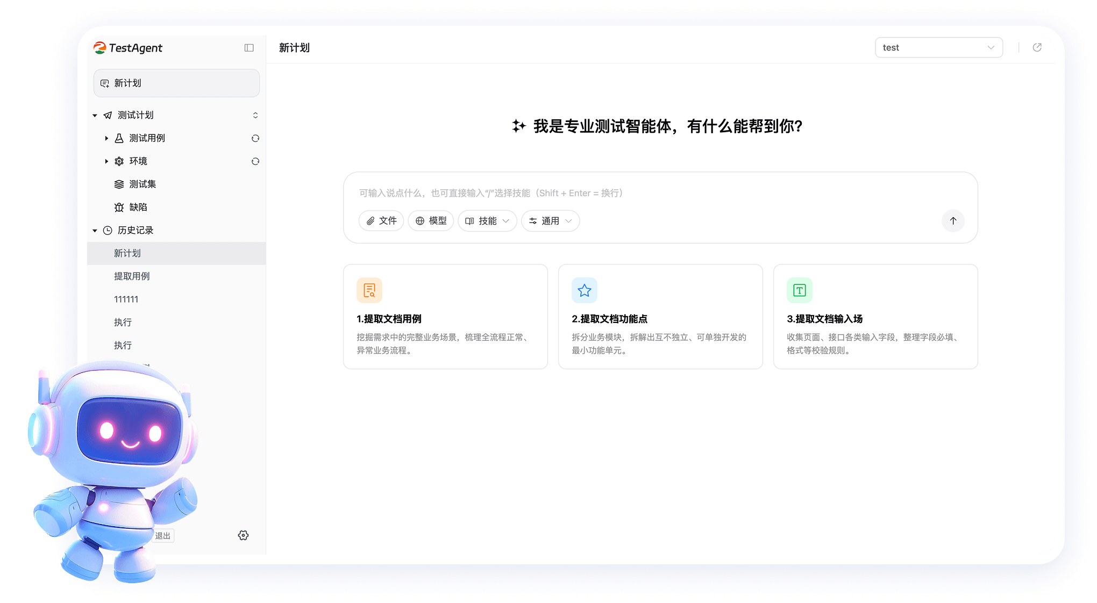Click the message input field
The height and width of the screenshot is (603, 1097).
[660, 193]
